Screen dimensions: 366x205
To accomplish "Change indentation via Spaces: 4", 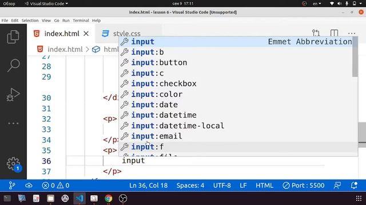I will tap(190, 185).
